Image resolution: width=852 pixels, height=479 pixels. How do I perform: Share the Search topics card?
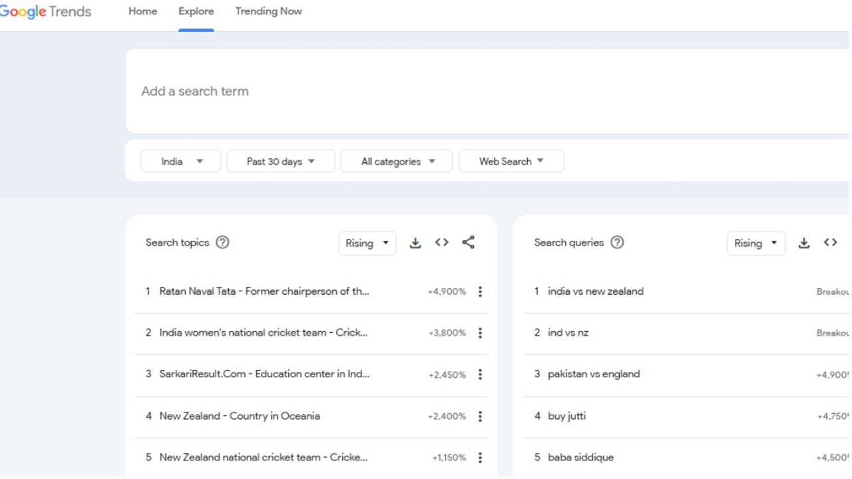469,243
